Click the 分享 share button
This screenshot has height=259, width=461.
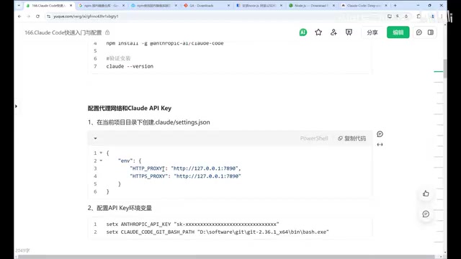tap(372, 32)
